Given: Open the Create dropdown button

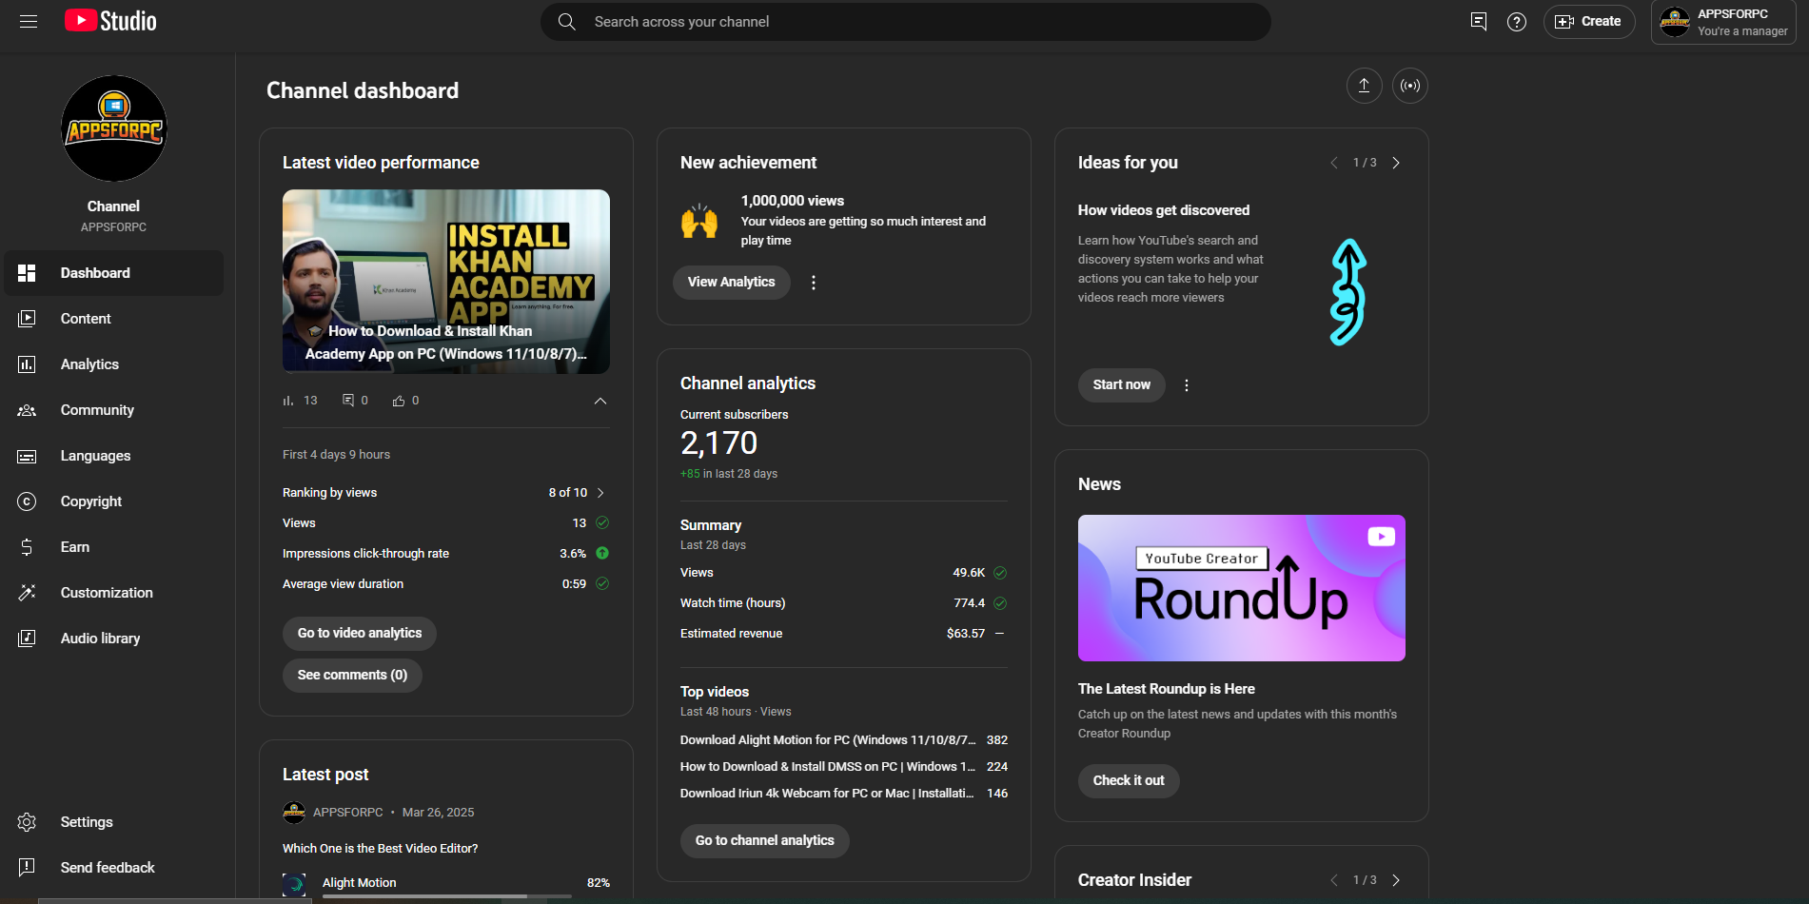Looking at the screenshot, I should coord(1589,21).
